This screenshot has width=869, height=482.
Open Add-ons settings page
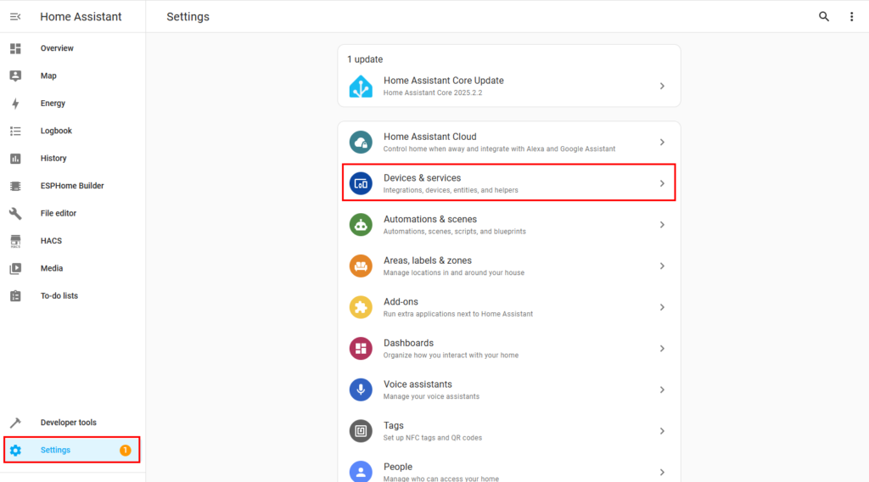(x=509, y=307)
